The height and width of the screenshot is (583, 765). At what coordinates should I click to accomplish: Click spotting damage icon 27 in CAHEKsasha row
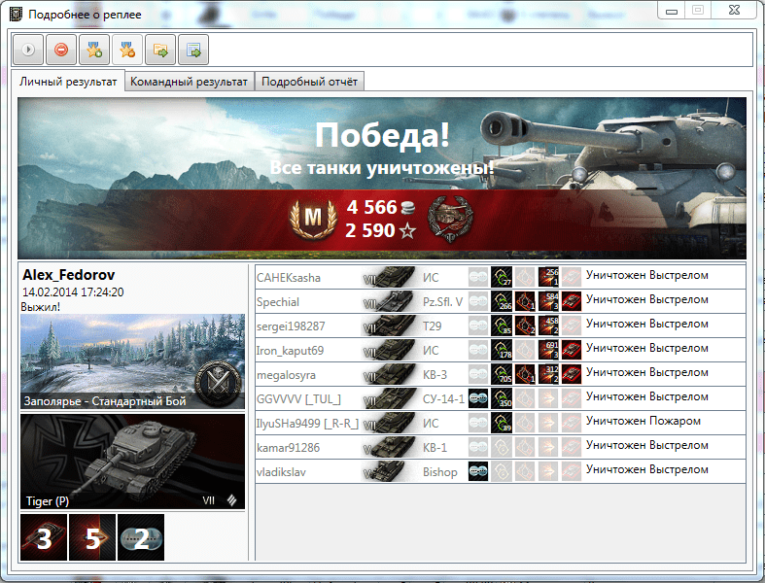point(501,277)
